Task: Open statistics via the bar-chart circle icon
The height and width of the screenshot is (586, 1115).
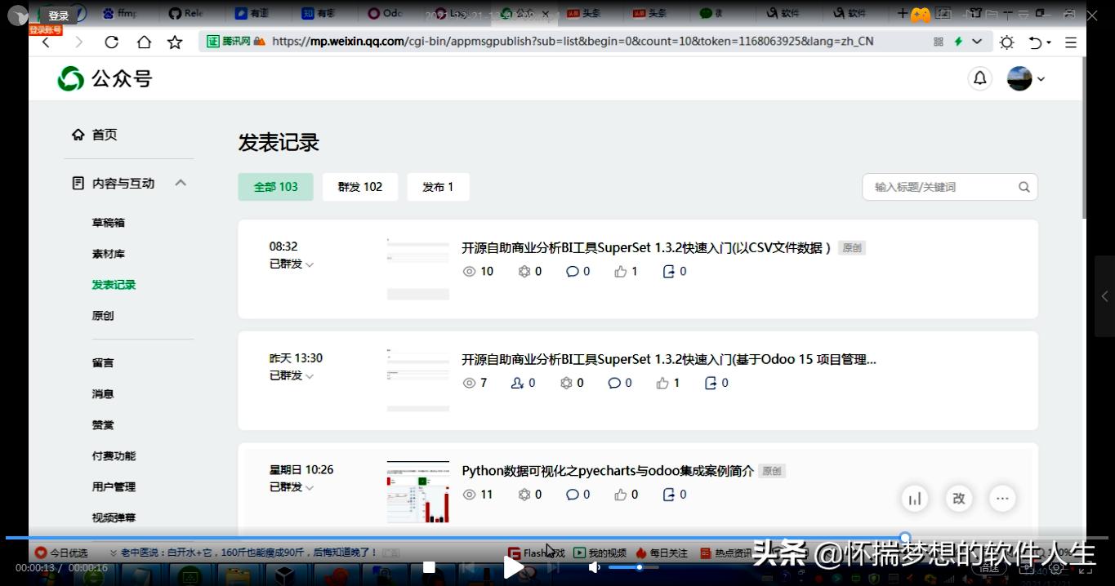Action: tap(914, 498)
